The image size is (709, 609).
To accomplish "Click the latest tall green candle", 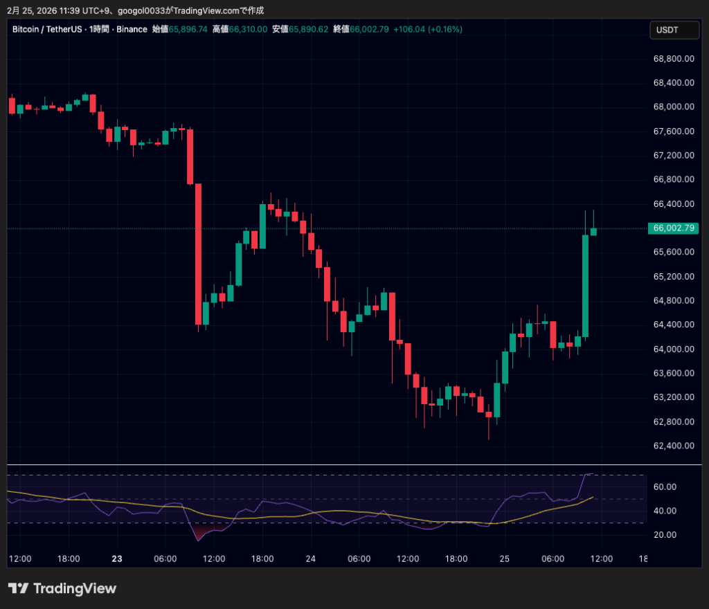I will pyautogui.click(x=585, y=285).
